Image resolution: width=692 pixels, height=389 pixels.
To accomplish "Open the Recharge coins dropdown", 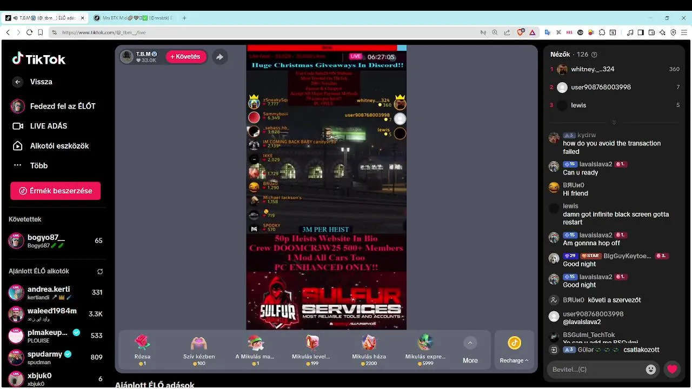I will [514, 350].
